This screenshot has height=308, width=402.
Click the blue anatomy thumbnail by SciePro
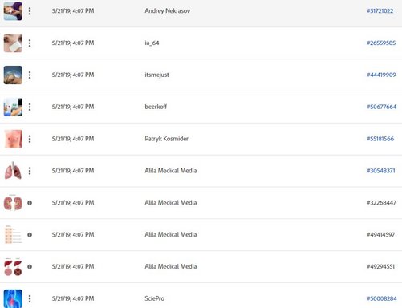[13, 298]
